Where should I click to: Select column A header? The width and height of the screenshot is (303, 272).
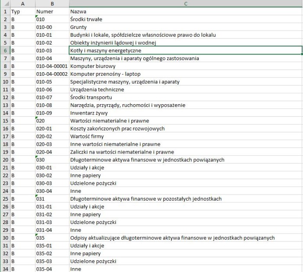coord(23,4)
